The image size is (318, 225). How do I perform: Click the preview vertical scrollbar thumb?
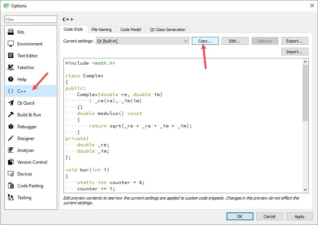[x=305, y=93]
